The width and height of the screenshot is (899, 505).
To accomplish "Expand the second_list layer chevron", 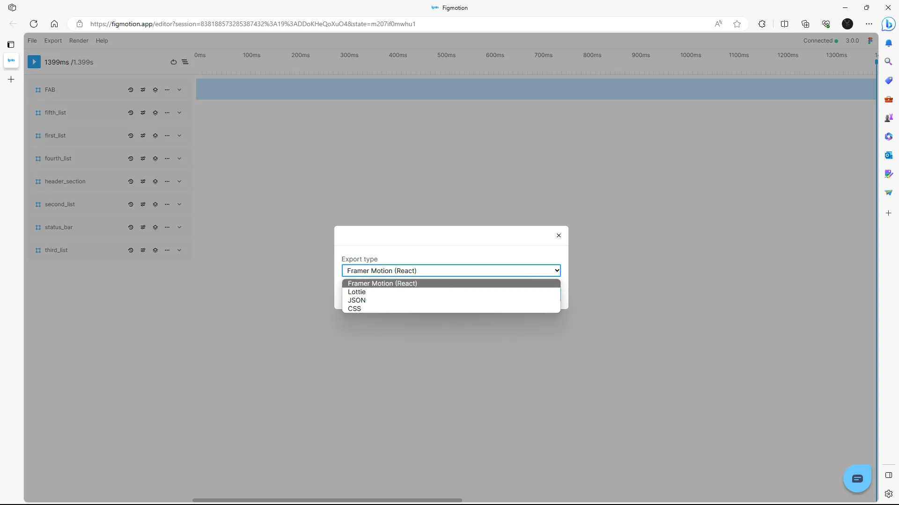I will [179, 204].
